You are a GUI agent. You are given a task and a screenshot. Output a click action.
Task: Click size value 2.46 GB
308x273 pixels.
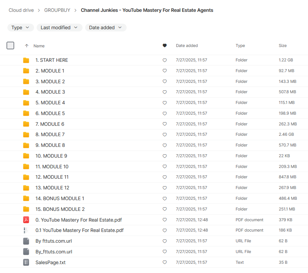[286, 134]
